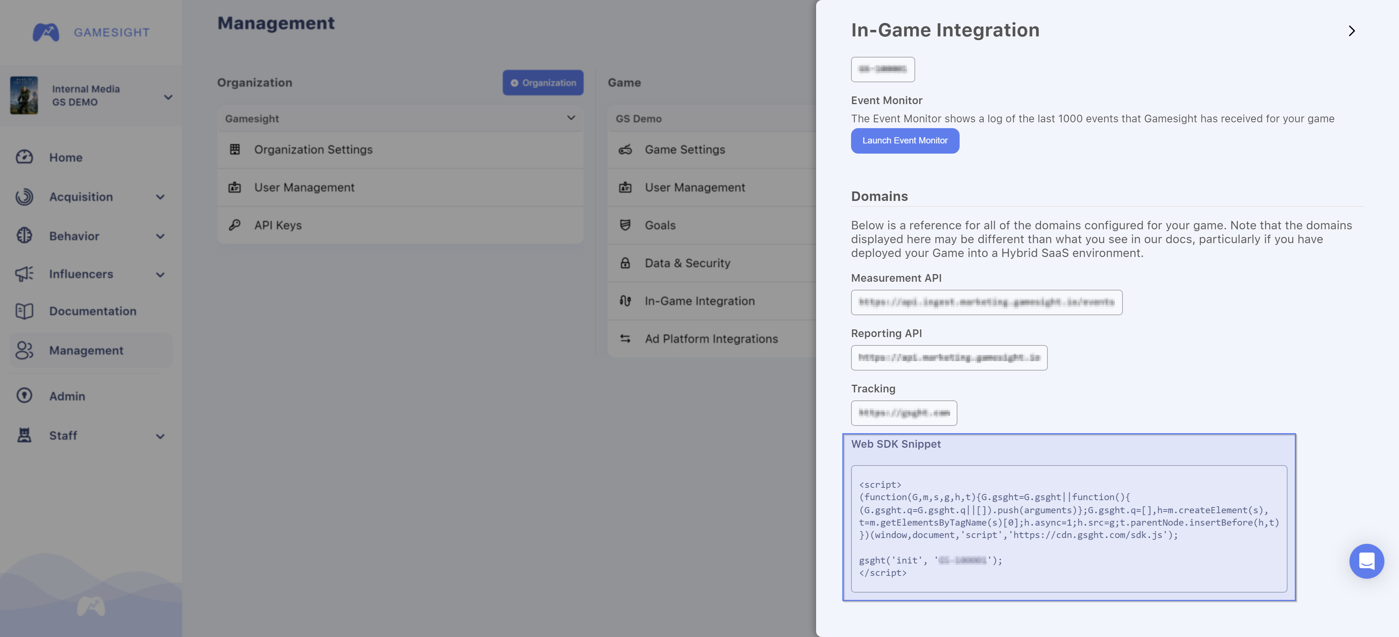Click the Organization Settings building icon
The width and height of the screenshot is (1399, 637).
235,149
